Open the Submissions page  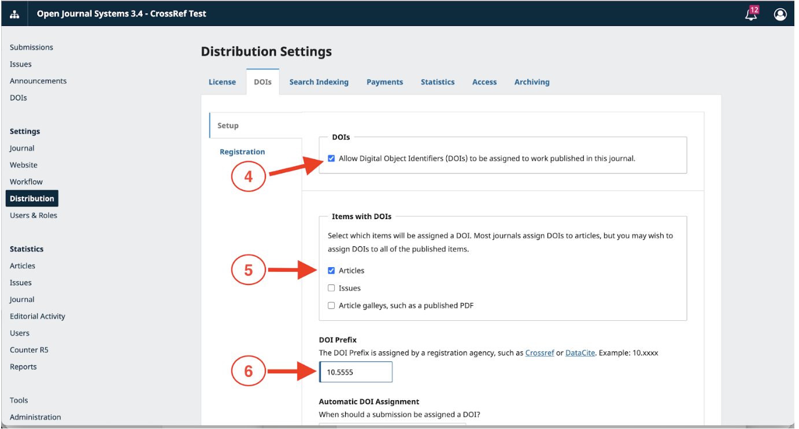[x=31, y=47]
